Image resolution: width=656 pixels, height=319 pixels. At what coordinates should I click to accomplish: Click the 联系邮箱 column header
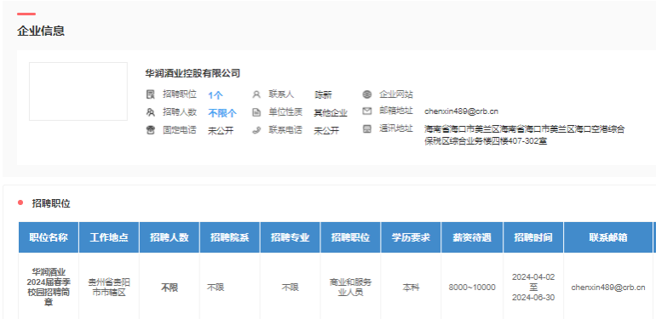pos(608,237)
